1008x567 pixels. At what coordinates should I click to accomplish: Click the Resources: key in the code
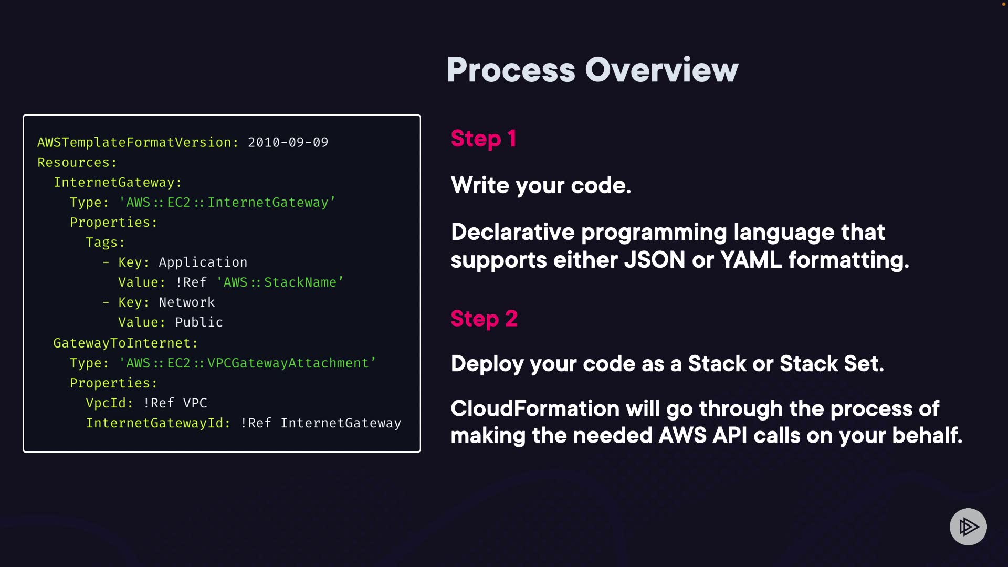(77, 162)
